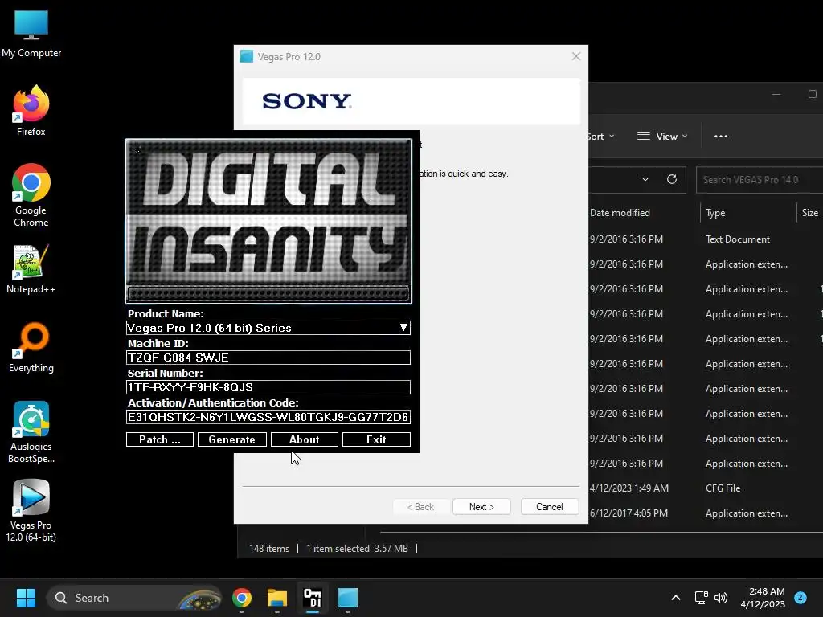Click Next in the Vegas Pro wizard
This screenshot has width=823, height=617.
pyautogui.click(x=482, y=507)
